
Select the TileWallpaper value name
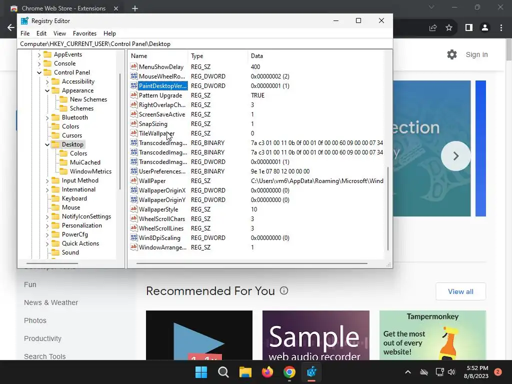coord(156,133)
